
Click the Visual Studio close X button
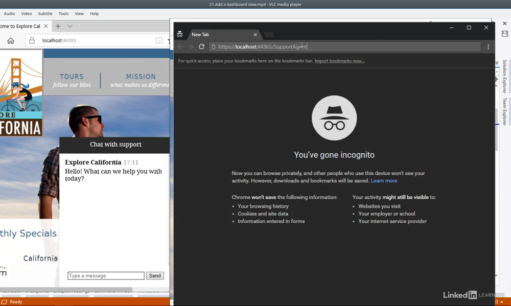point(504,23)
